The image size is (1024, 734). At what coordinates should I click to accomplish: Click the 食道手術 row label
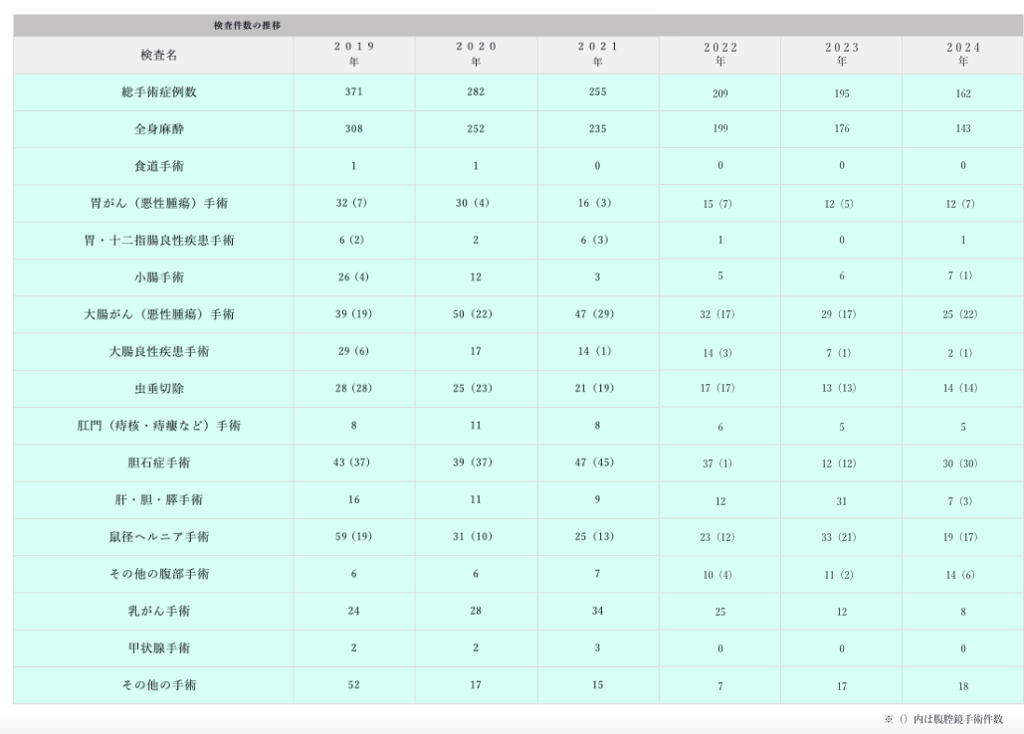(158, 166)
